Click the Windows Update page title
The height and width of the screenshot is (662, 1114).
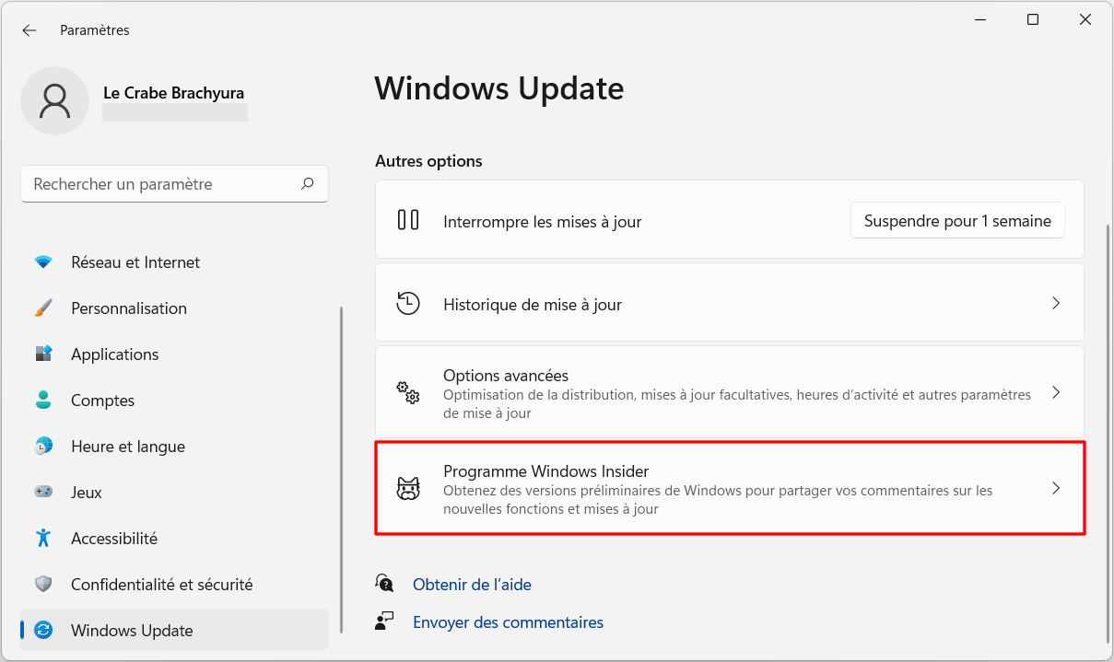(499, 88)
